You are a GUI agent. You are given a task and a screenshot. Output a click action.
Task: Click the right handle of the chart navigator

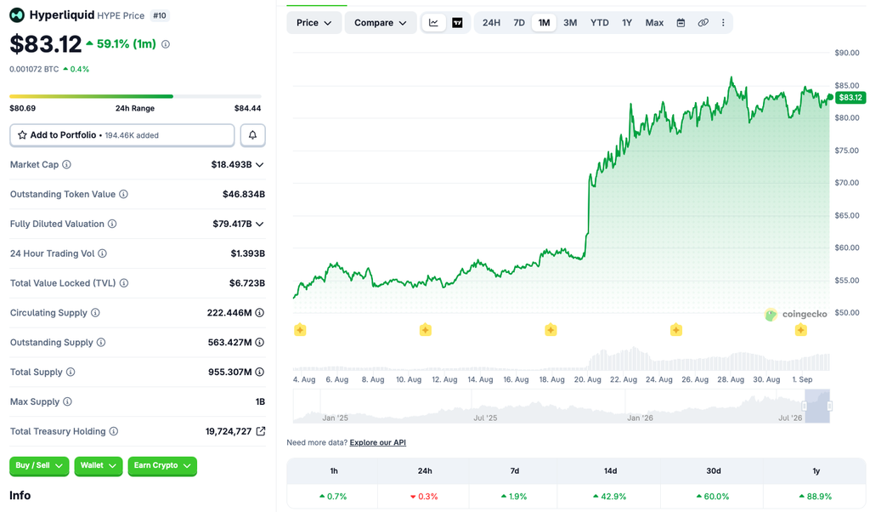pyautogui.click(x=829, y=406)
